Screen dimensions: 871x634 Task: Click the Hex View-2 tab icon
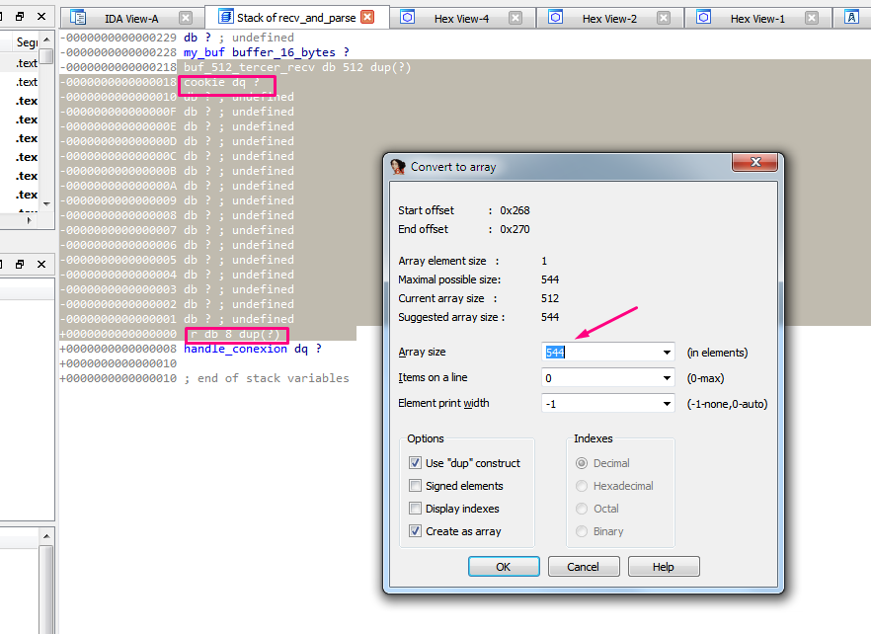click(556, 18)
